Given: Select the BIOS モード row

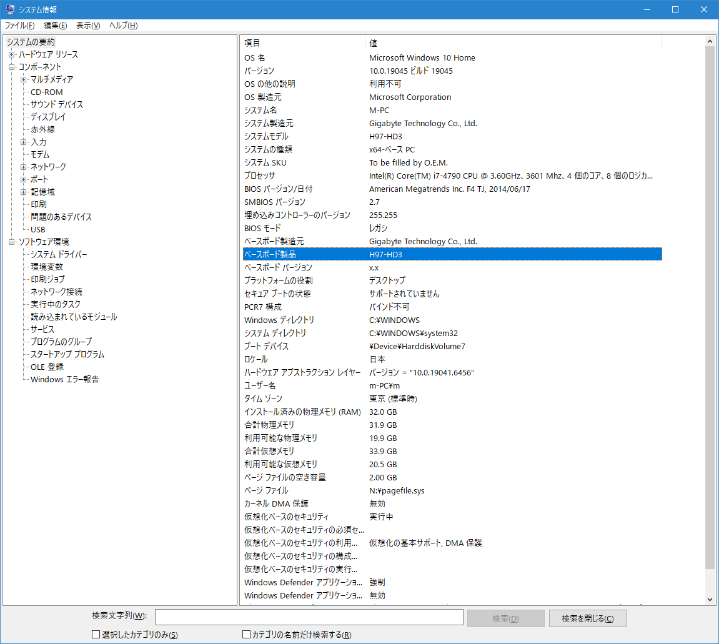Looking at the screenshot, I should (452, 228).
